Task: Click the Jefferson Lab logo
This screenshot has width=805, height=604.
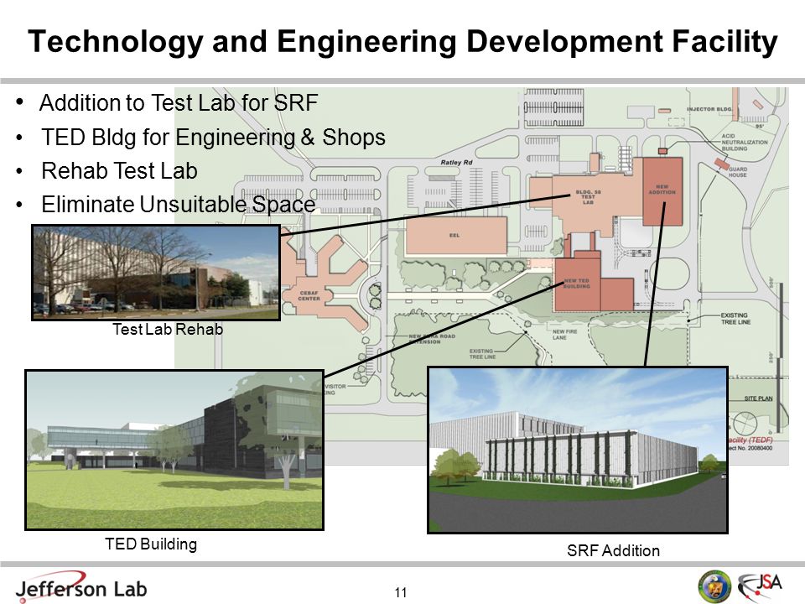Action: (81, 586)
